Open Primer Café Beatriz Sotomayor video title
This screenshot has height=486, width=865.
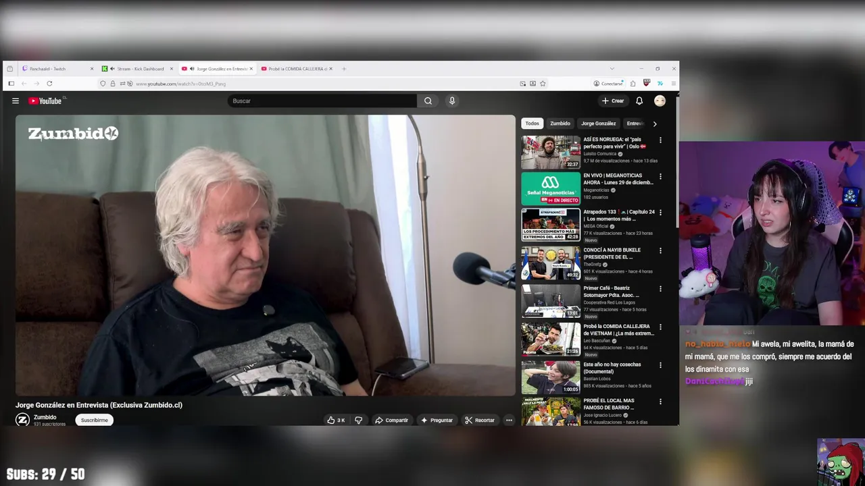[612, 292]
